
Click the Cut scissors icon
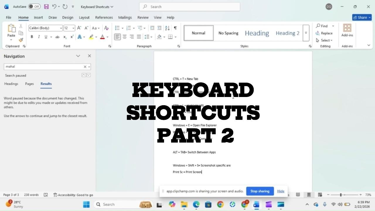pyautogui.click(x=21, y=26)
